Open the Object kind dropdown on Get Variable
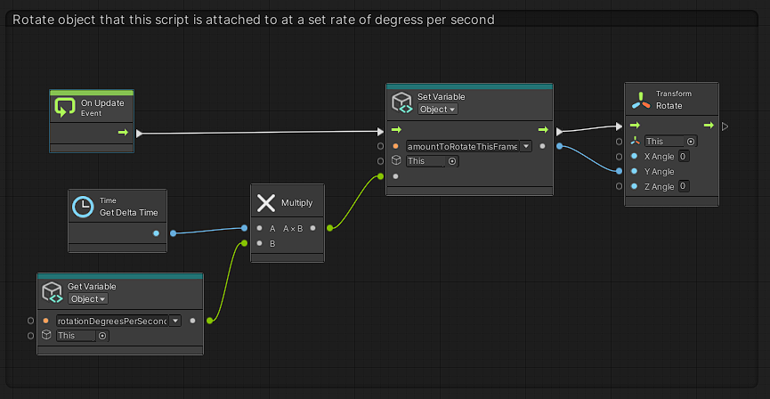The image size is (770, 399). tap(88, 299)
